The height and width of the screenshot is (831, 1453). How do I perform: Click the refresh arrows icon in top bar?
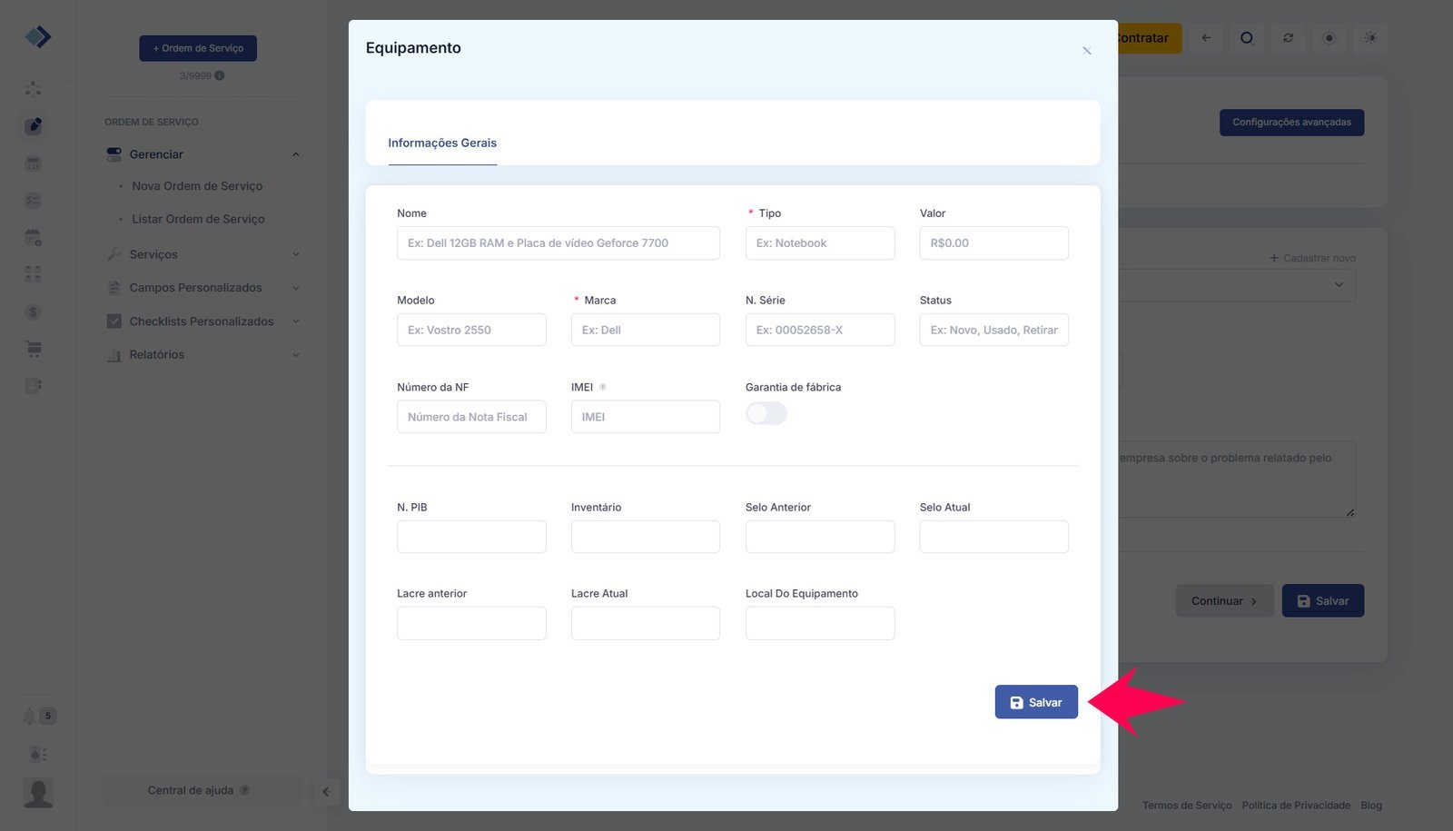[1288, 38]
